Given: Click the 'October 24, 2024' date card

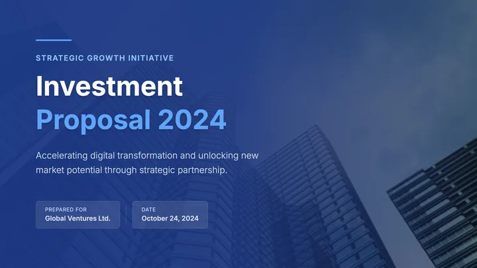Looking at the screenshot, I should 170,215.
